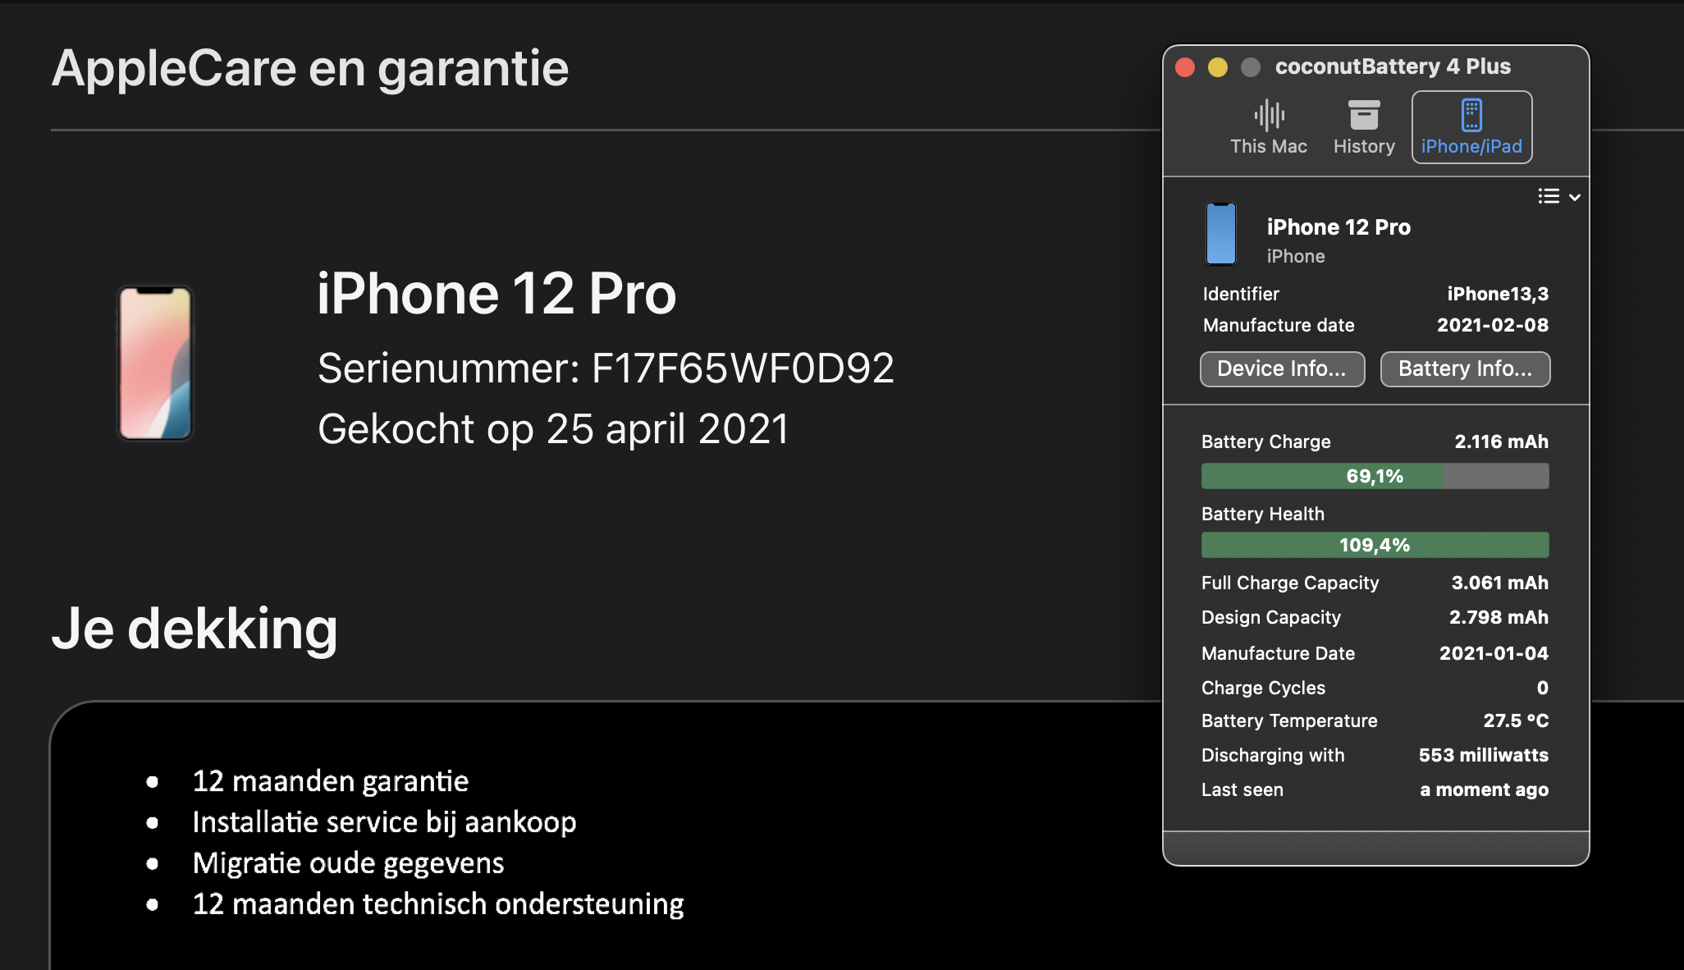
Task: Minimize the coconutBattery window with the yellow button
Action: [x=1218, y=67]
